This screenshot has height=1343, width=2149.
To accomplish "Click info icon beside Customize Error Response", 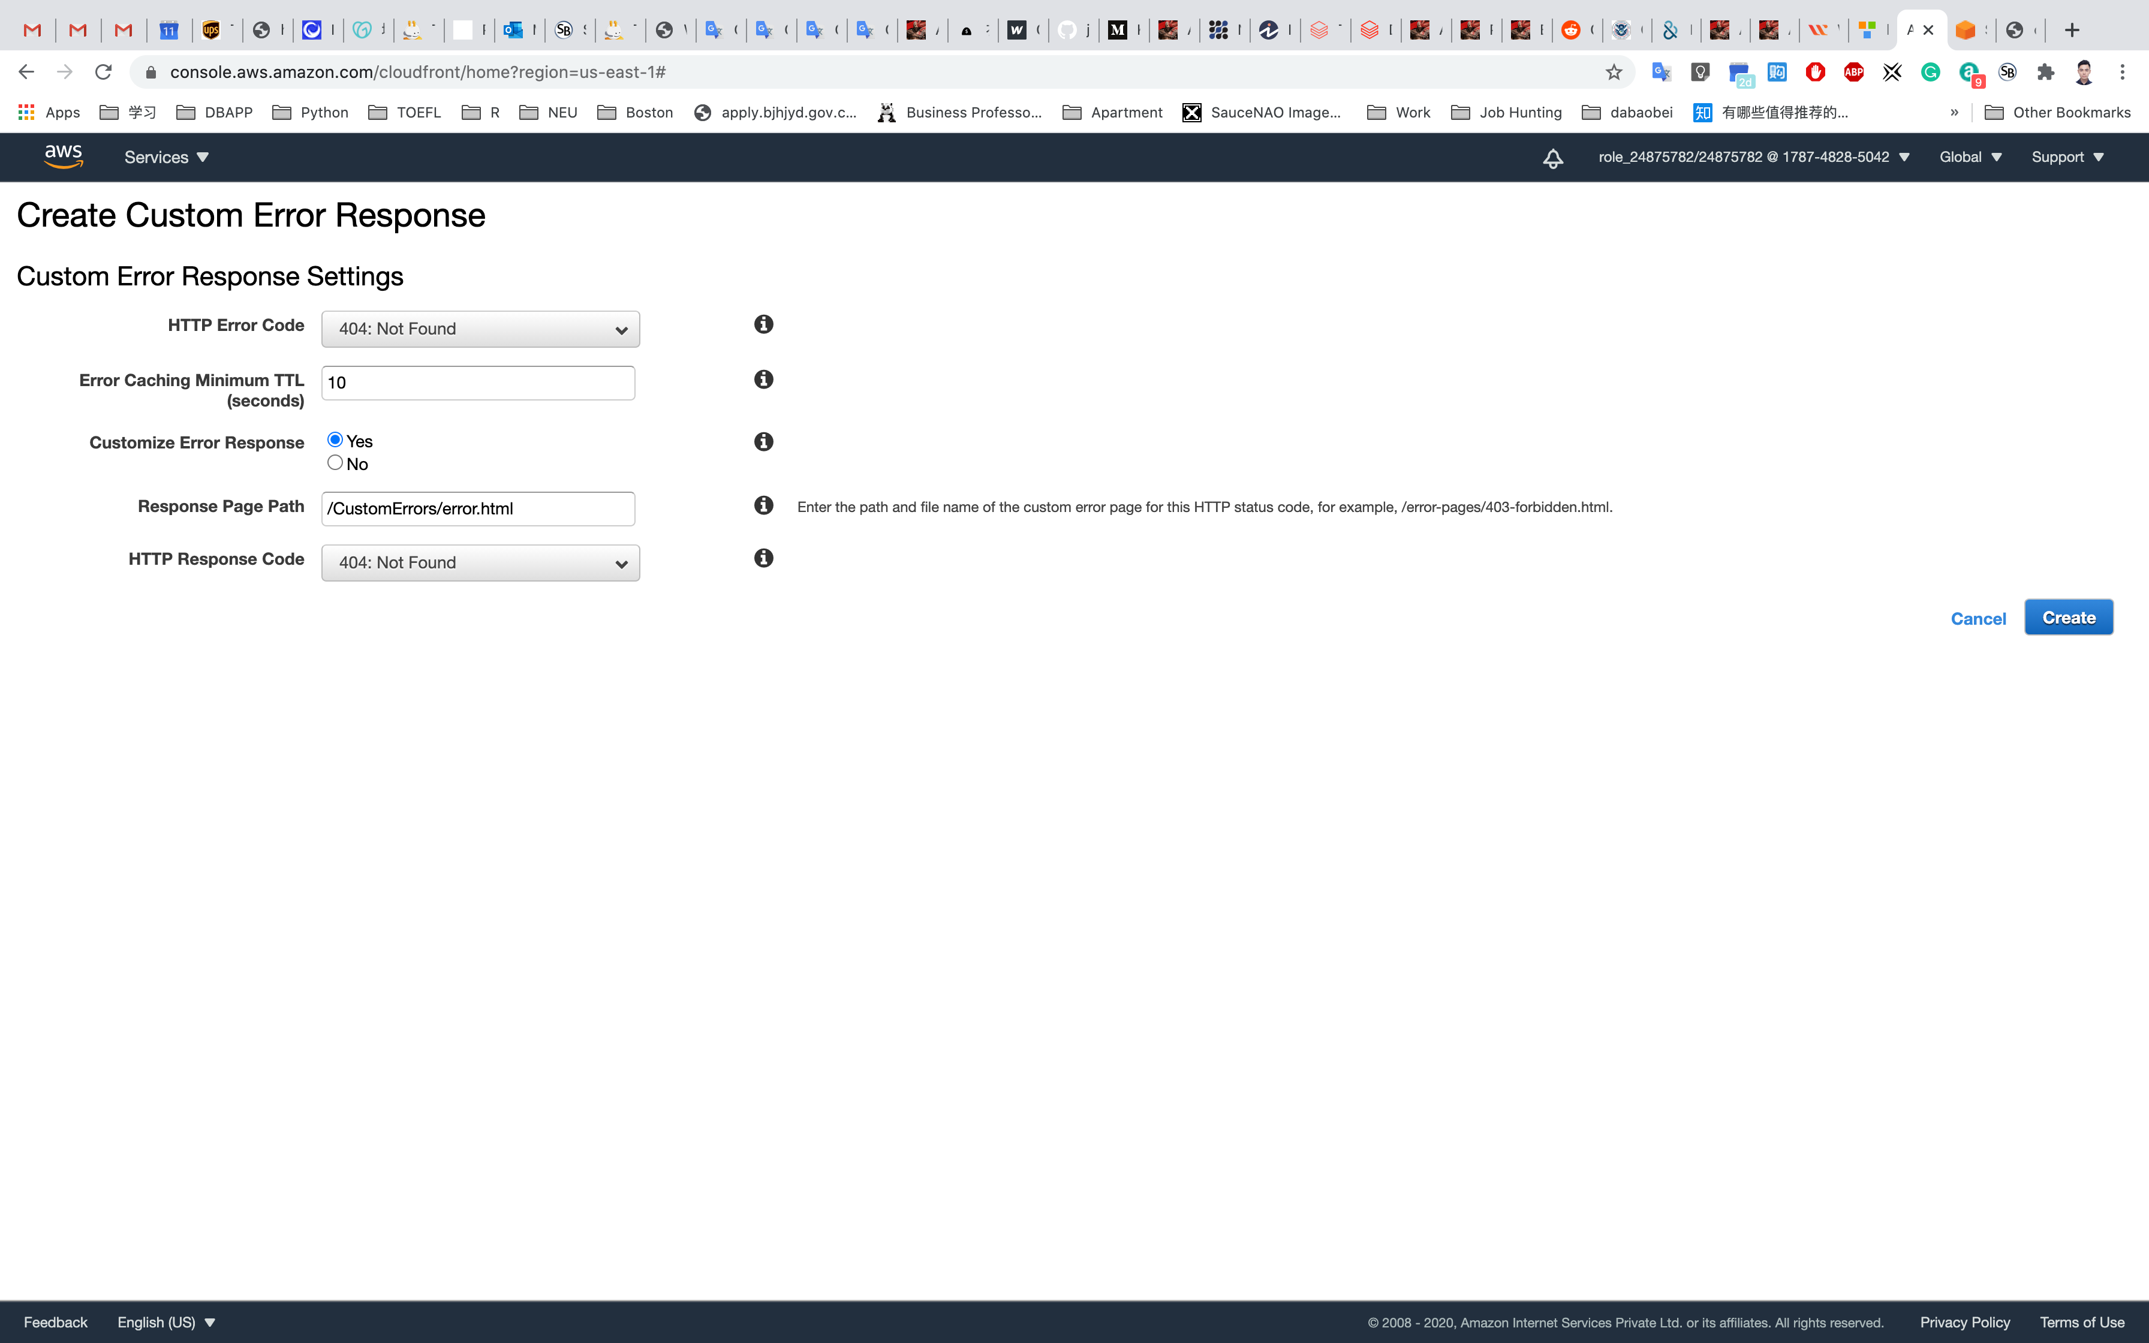I will click(764, 441).
